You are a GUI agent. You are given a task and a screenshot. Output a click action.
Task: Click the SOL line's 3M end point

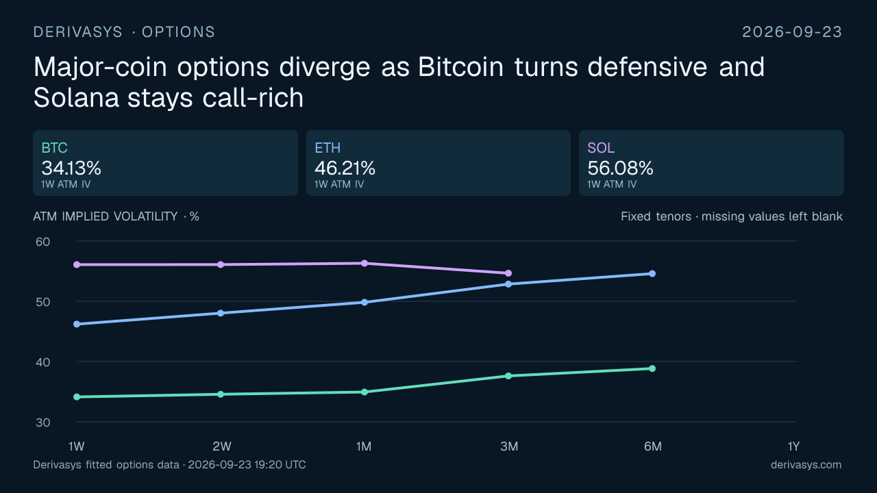(508, 273)
